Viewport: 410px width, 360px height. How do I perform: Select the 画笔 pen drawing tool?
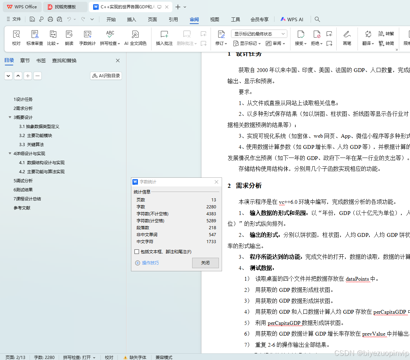347,38
